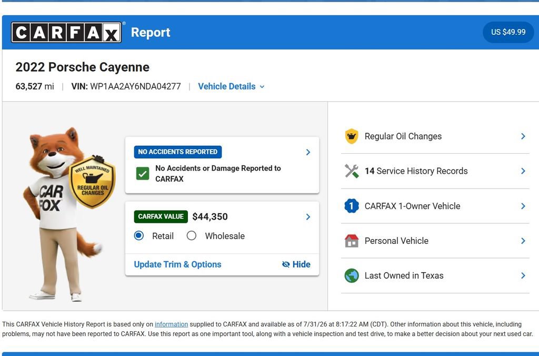Click the house Personal Vehicle icon
The image size is (539, 356).
coord(351,241)
